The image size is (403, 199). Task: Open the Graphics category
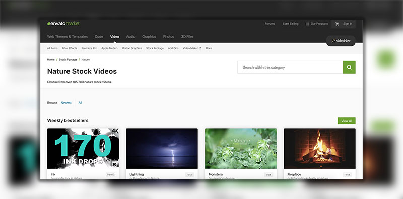pyautogui.click(x=149, y=36)
